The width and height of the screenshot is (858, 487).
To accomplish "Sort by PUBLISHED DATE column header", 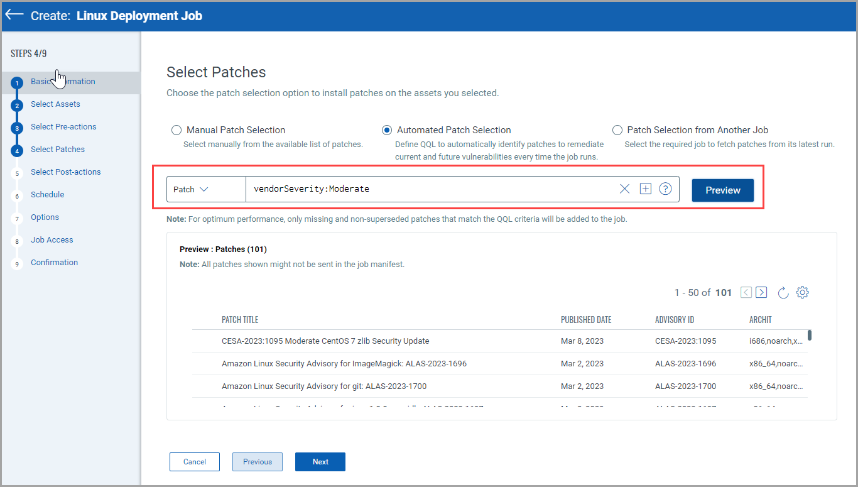I will pyautogui.click(x=586, y=320).
